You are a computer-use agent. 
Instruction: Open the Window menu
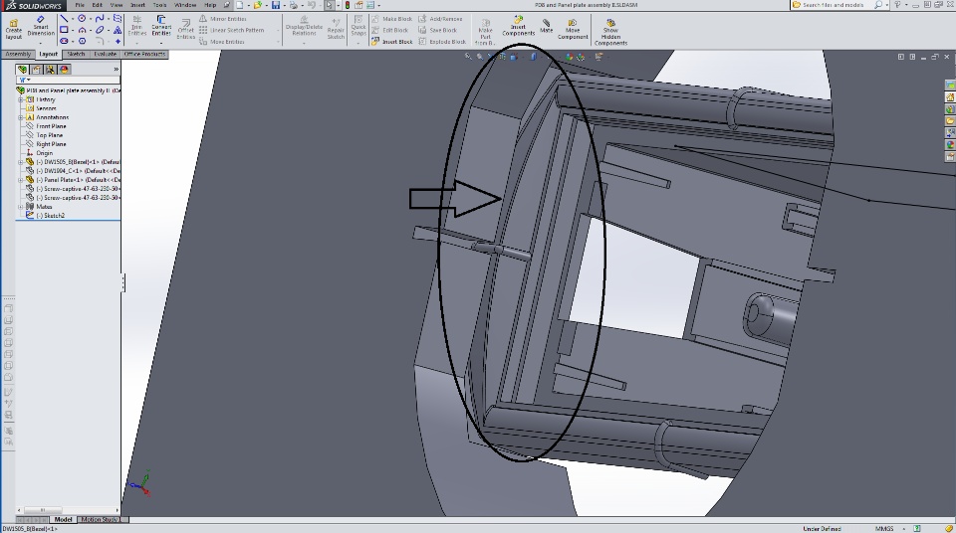click(x=185, y=5)
